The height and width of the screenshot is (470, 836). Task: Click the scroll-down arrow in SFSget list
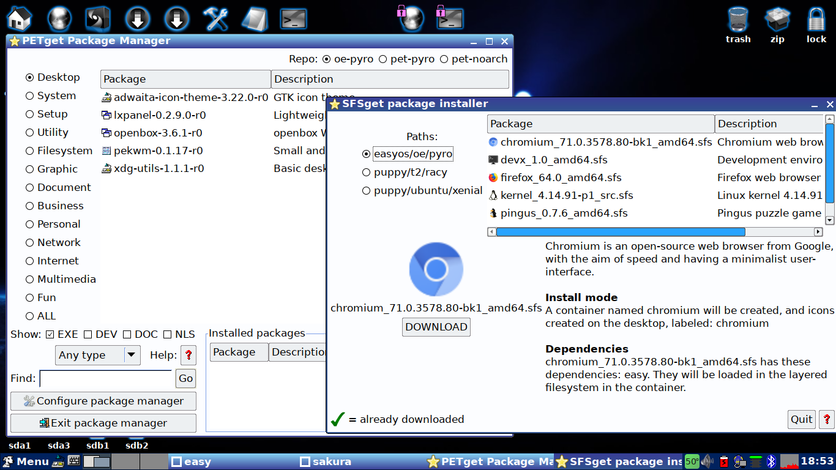830,220
